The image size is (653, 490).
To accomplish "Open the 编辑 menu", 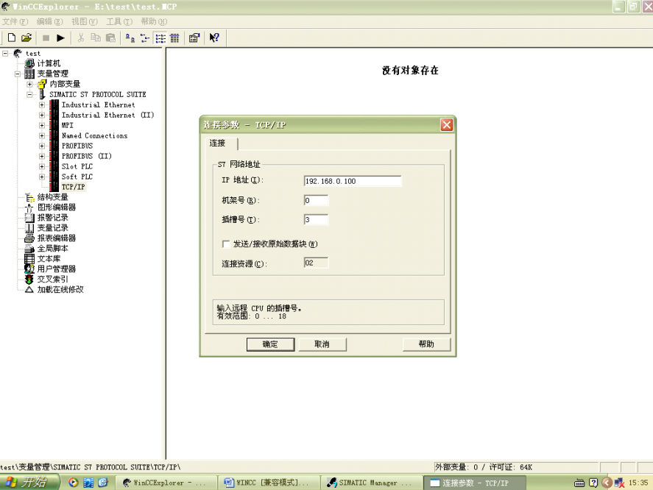I will coord(49,21).
